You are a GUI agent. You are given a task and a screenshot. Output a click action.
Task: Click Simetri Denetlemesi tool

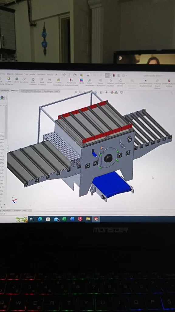coord(90,83)
